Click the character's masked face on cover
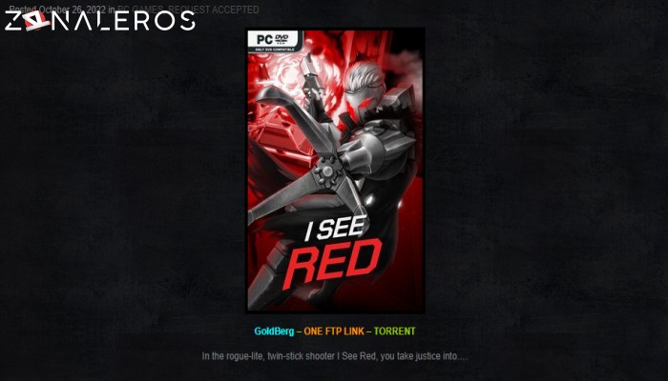668x381 pixels. [362, 102]
